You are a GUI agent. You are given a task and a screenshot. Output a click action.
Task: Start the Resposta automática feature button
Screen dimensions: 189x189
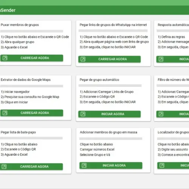coord(173,59)
